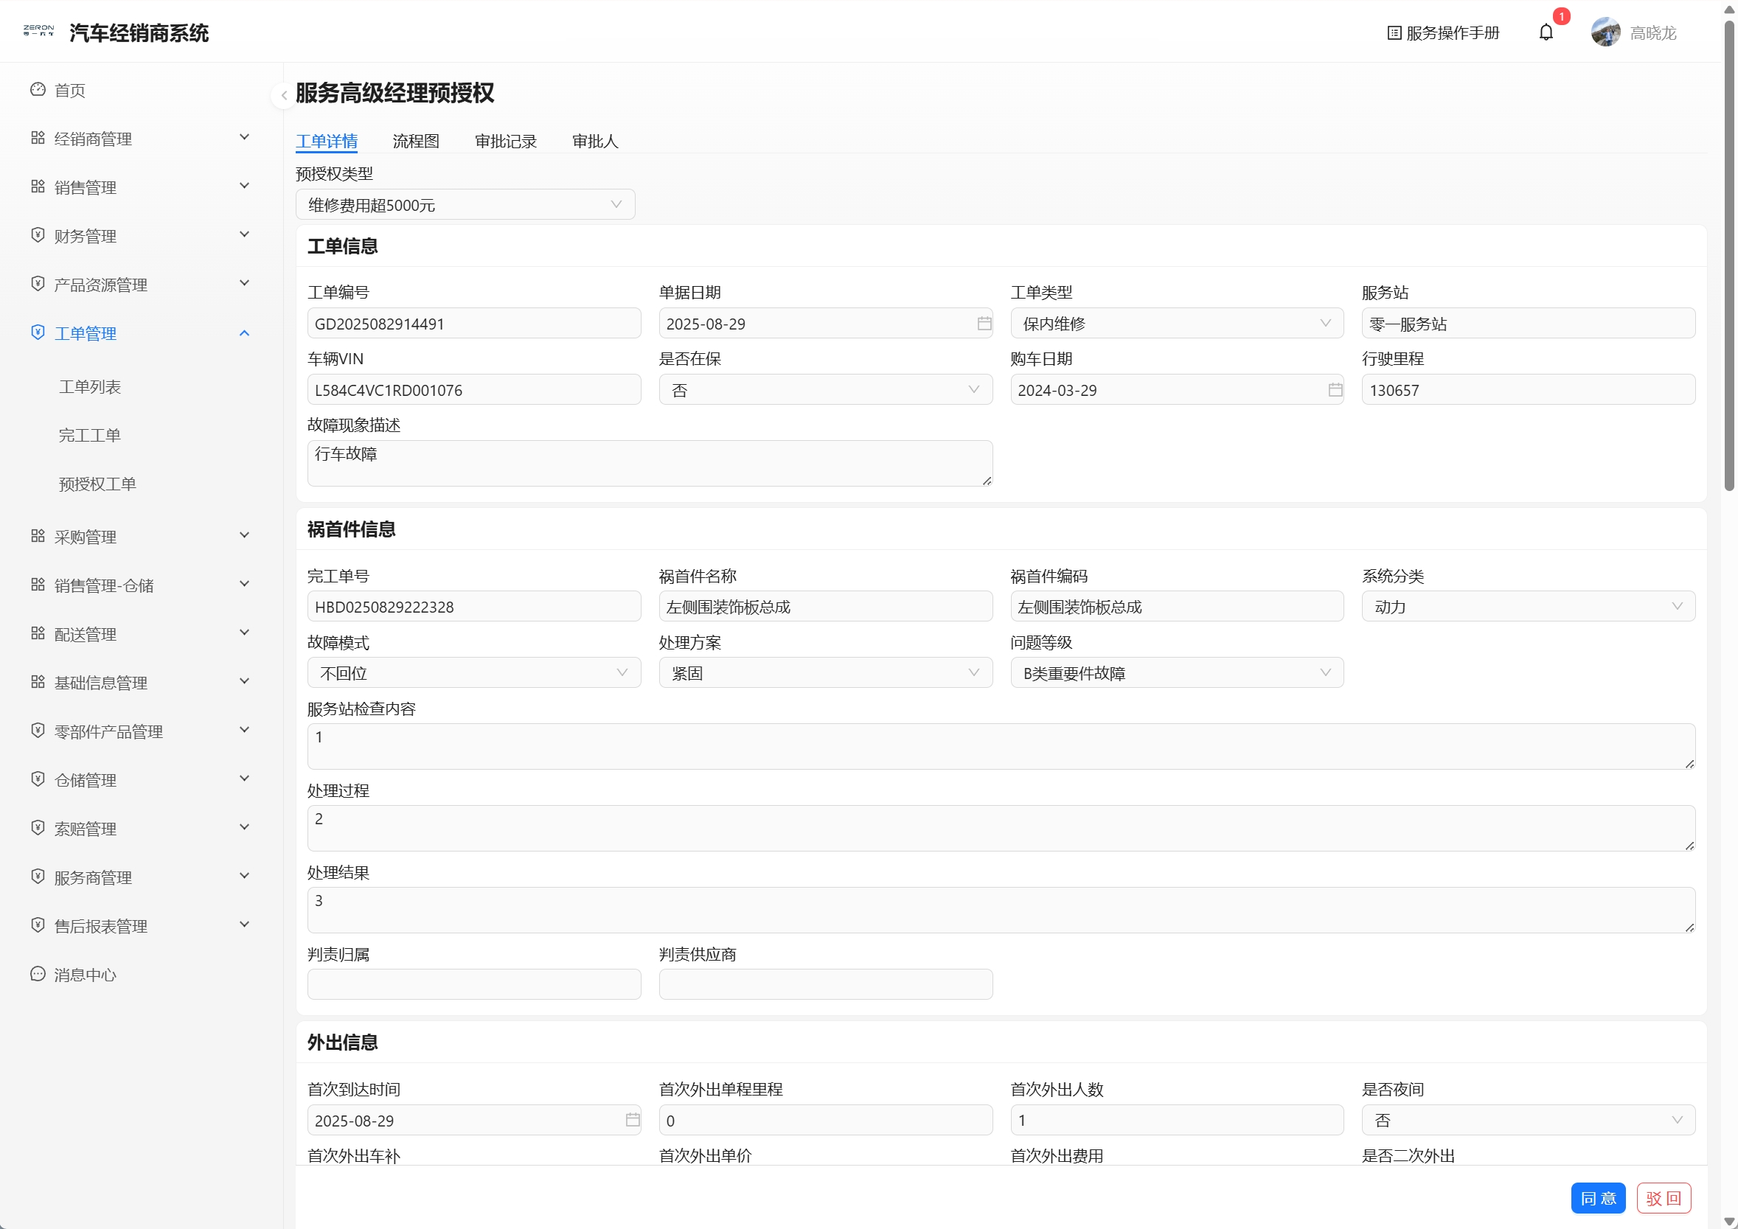Click the 仓储管理 shield icon

click(38, 779)
